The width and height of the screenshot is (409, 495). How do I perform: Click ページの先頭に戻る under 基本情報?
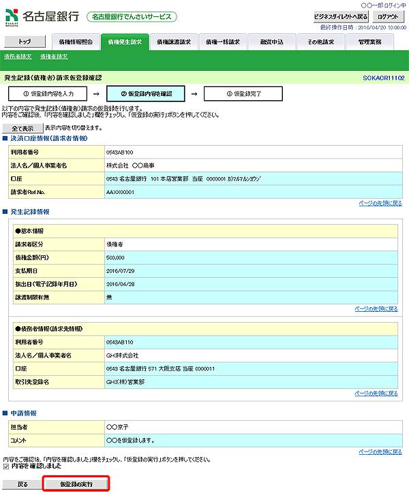pyautogui.click(x=376, y=309)
